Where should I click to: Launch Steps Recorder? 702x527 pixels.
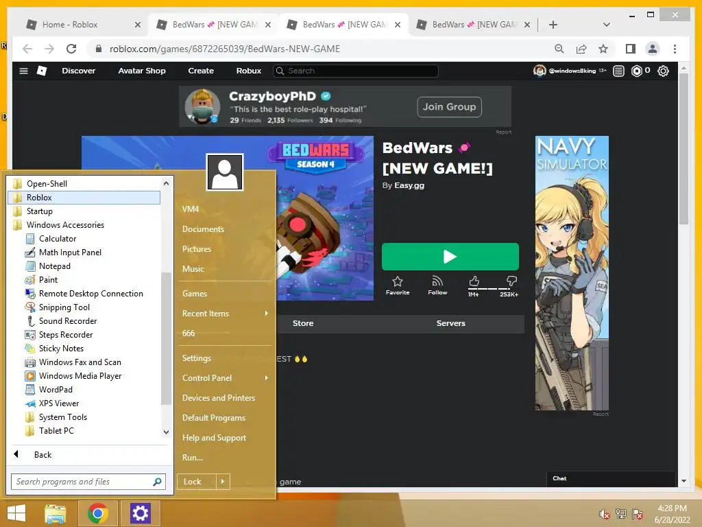[x=59, y=335]
